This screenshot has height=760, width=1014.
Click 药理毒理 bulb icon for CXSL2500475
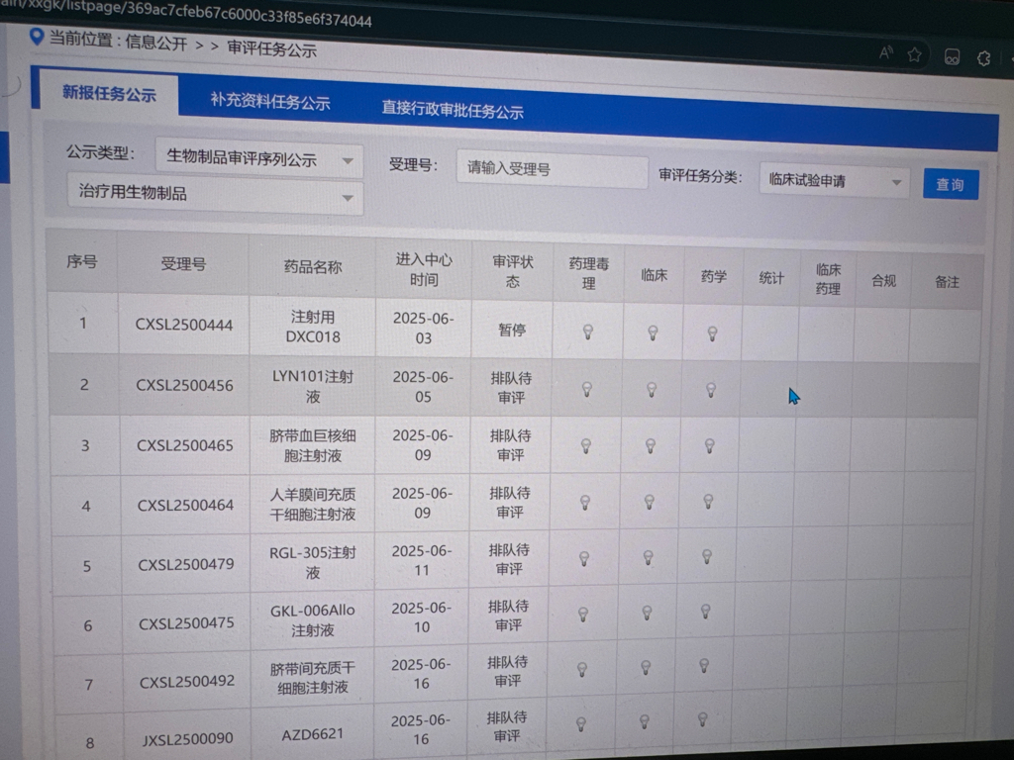tap(583, 614)
